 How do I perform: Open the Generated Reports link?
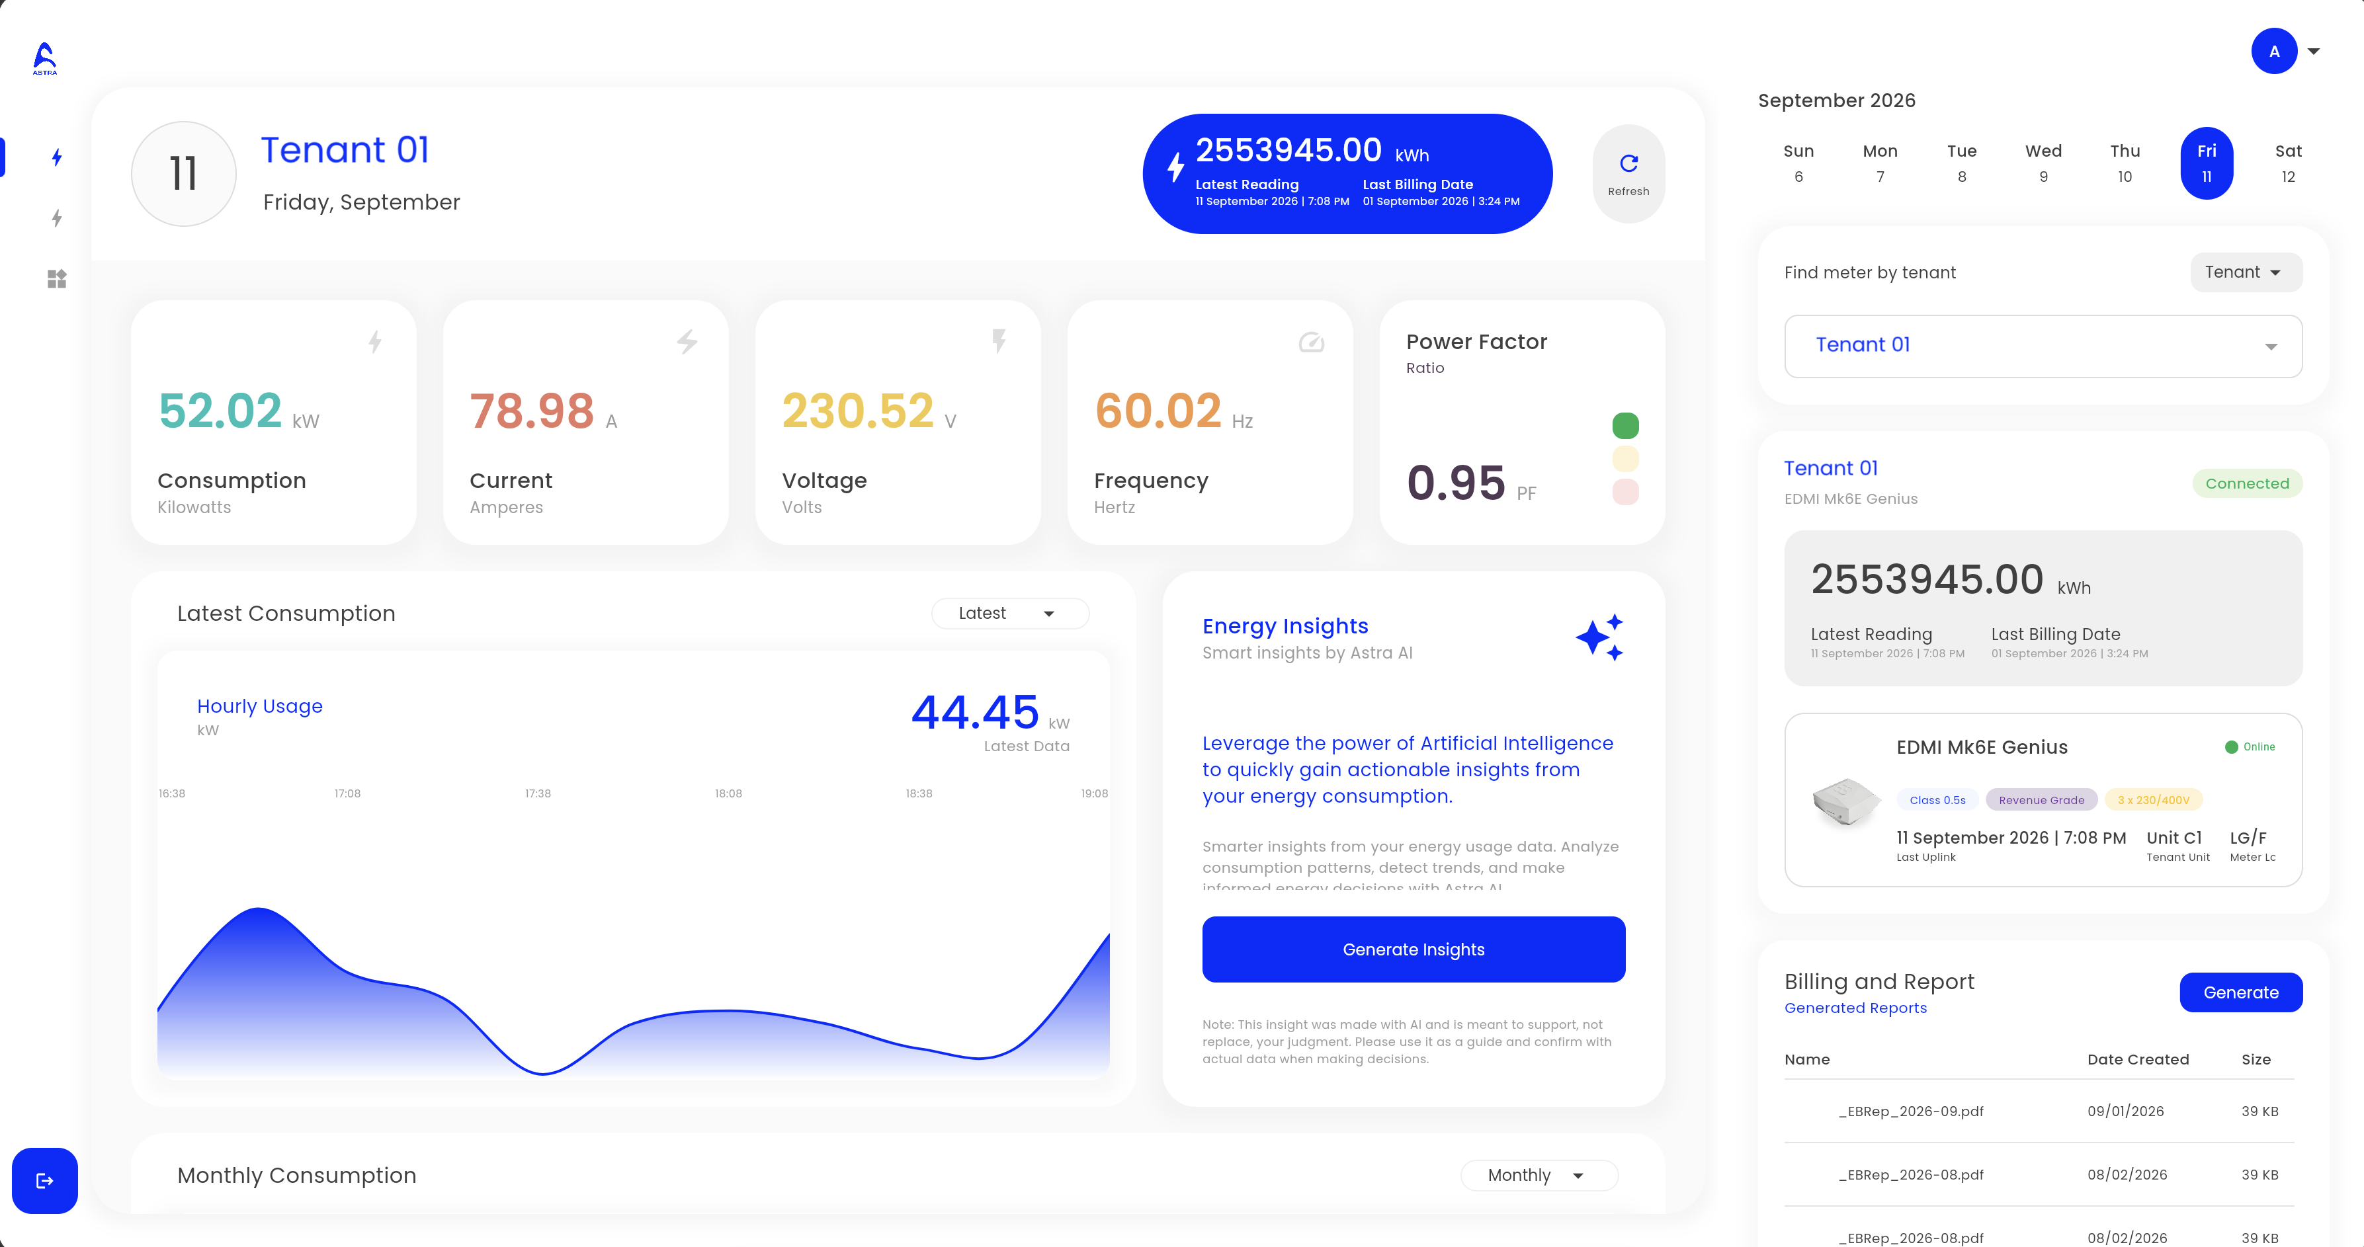tap(1855, 1008)
